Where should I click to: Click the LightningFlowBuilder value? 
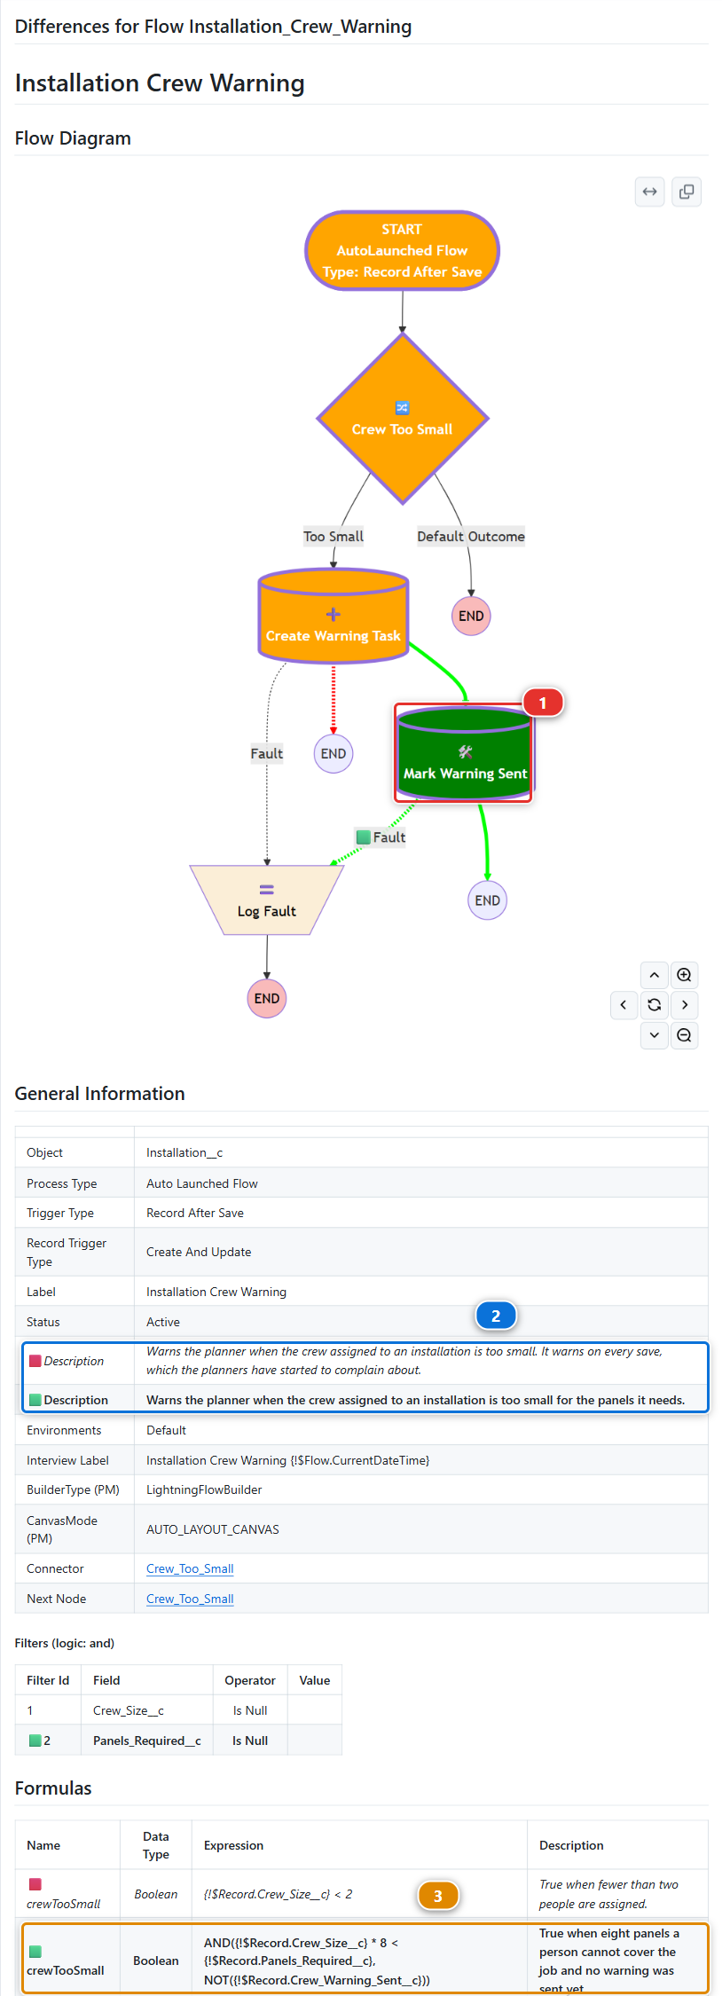coord(204,1489)
